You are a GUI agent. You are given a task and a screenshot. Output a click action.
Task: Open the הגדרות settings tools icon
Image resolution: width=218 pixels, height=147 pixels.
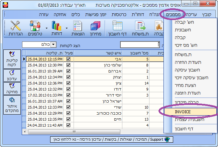point(16,28)
